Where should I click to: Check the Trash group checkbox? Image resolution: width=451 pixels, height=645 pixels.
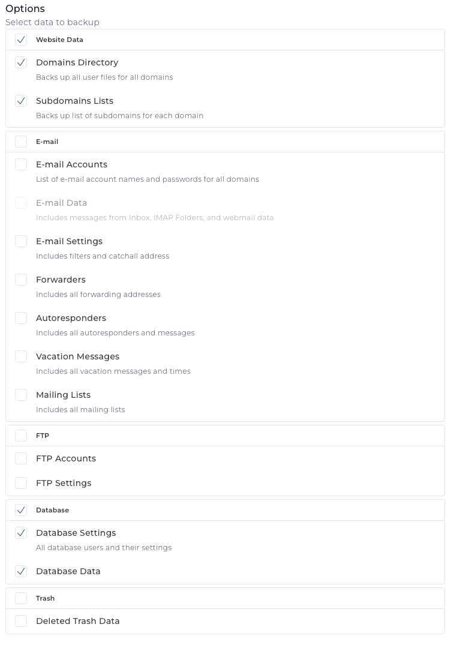(x=21, y=598)
